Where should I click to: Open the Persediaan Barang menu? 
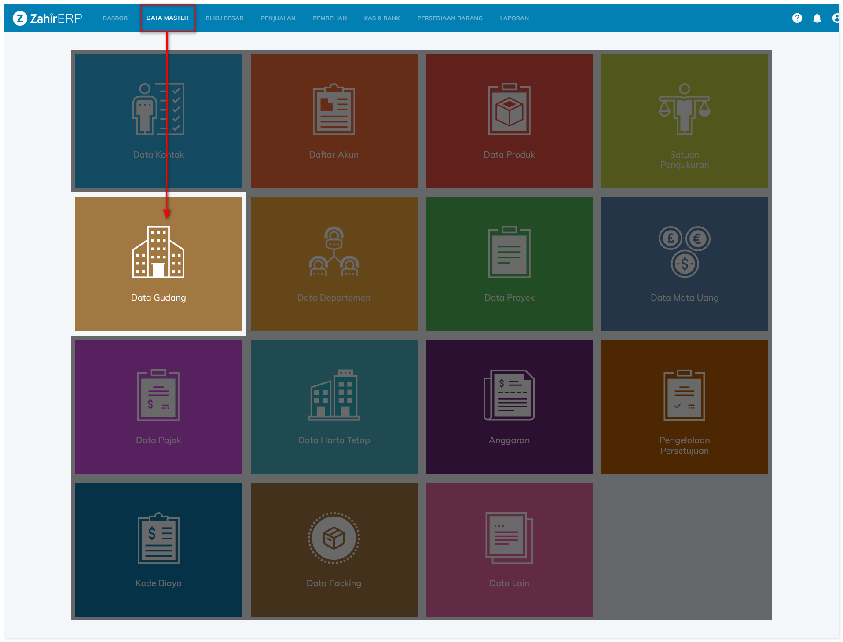pyautogui.click(x=450, y=18)
